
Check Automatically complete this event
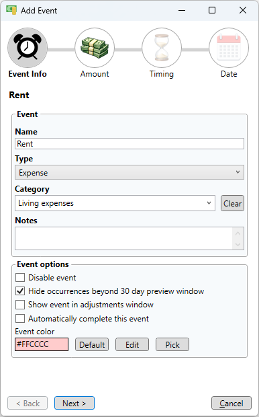click(20, 319)
